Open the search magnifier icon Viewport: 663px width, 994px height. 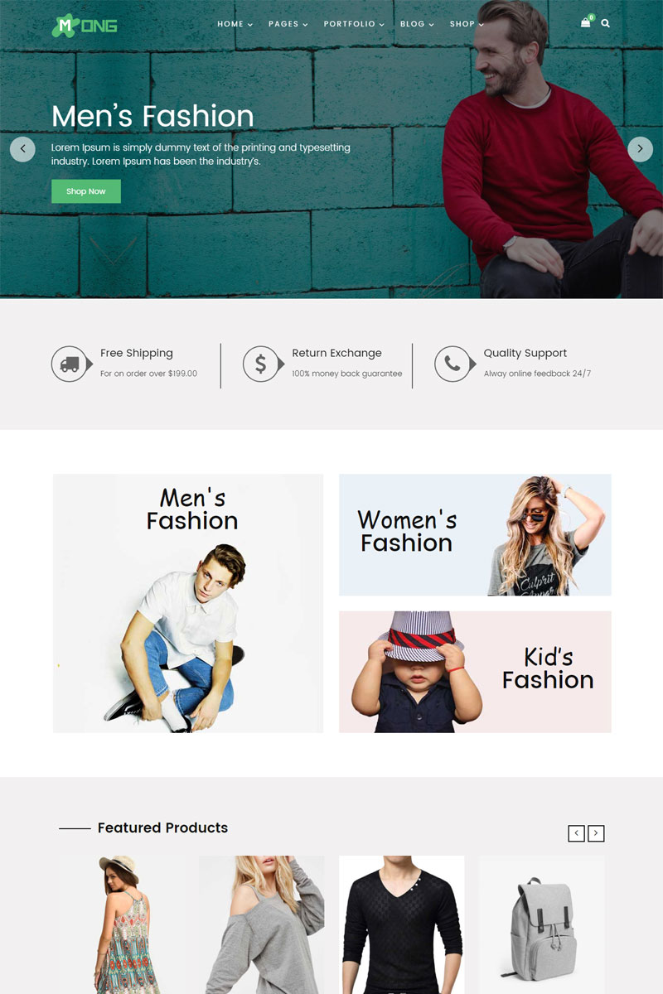pos(605,23)
